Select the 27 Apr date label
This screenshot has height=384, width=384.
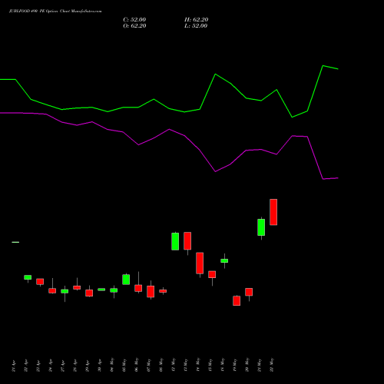[x=63, y=366]
